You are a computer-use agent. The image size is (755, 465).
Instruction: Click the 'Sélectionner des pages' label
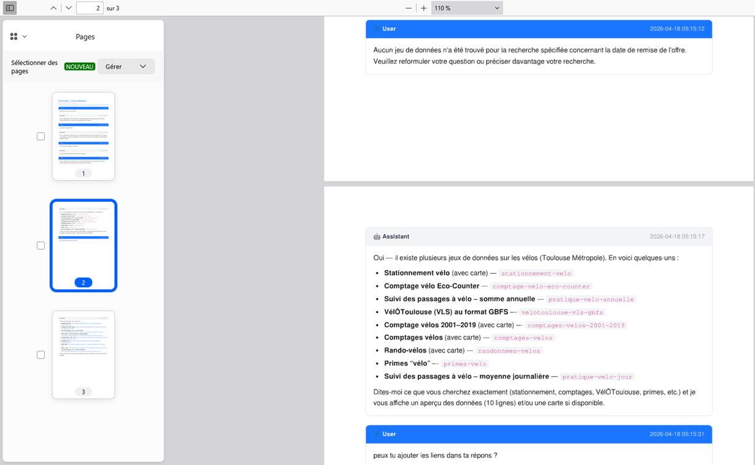click(34, 67)
